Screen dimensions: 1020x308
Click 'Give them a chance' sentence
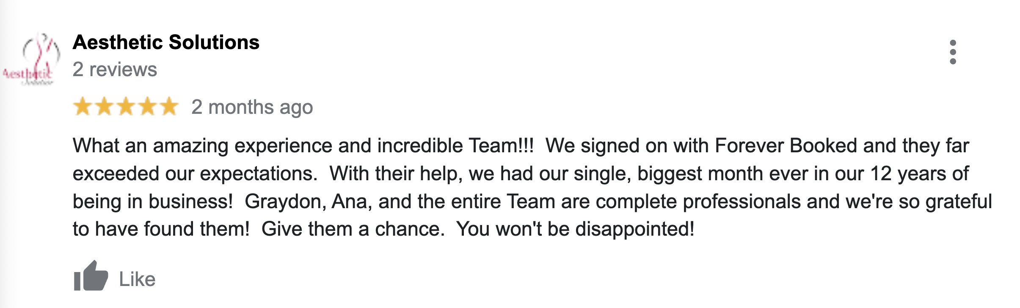pos(353,229)
